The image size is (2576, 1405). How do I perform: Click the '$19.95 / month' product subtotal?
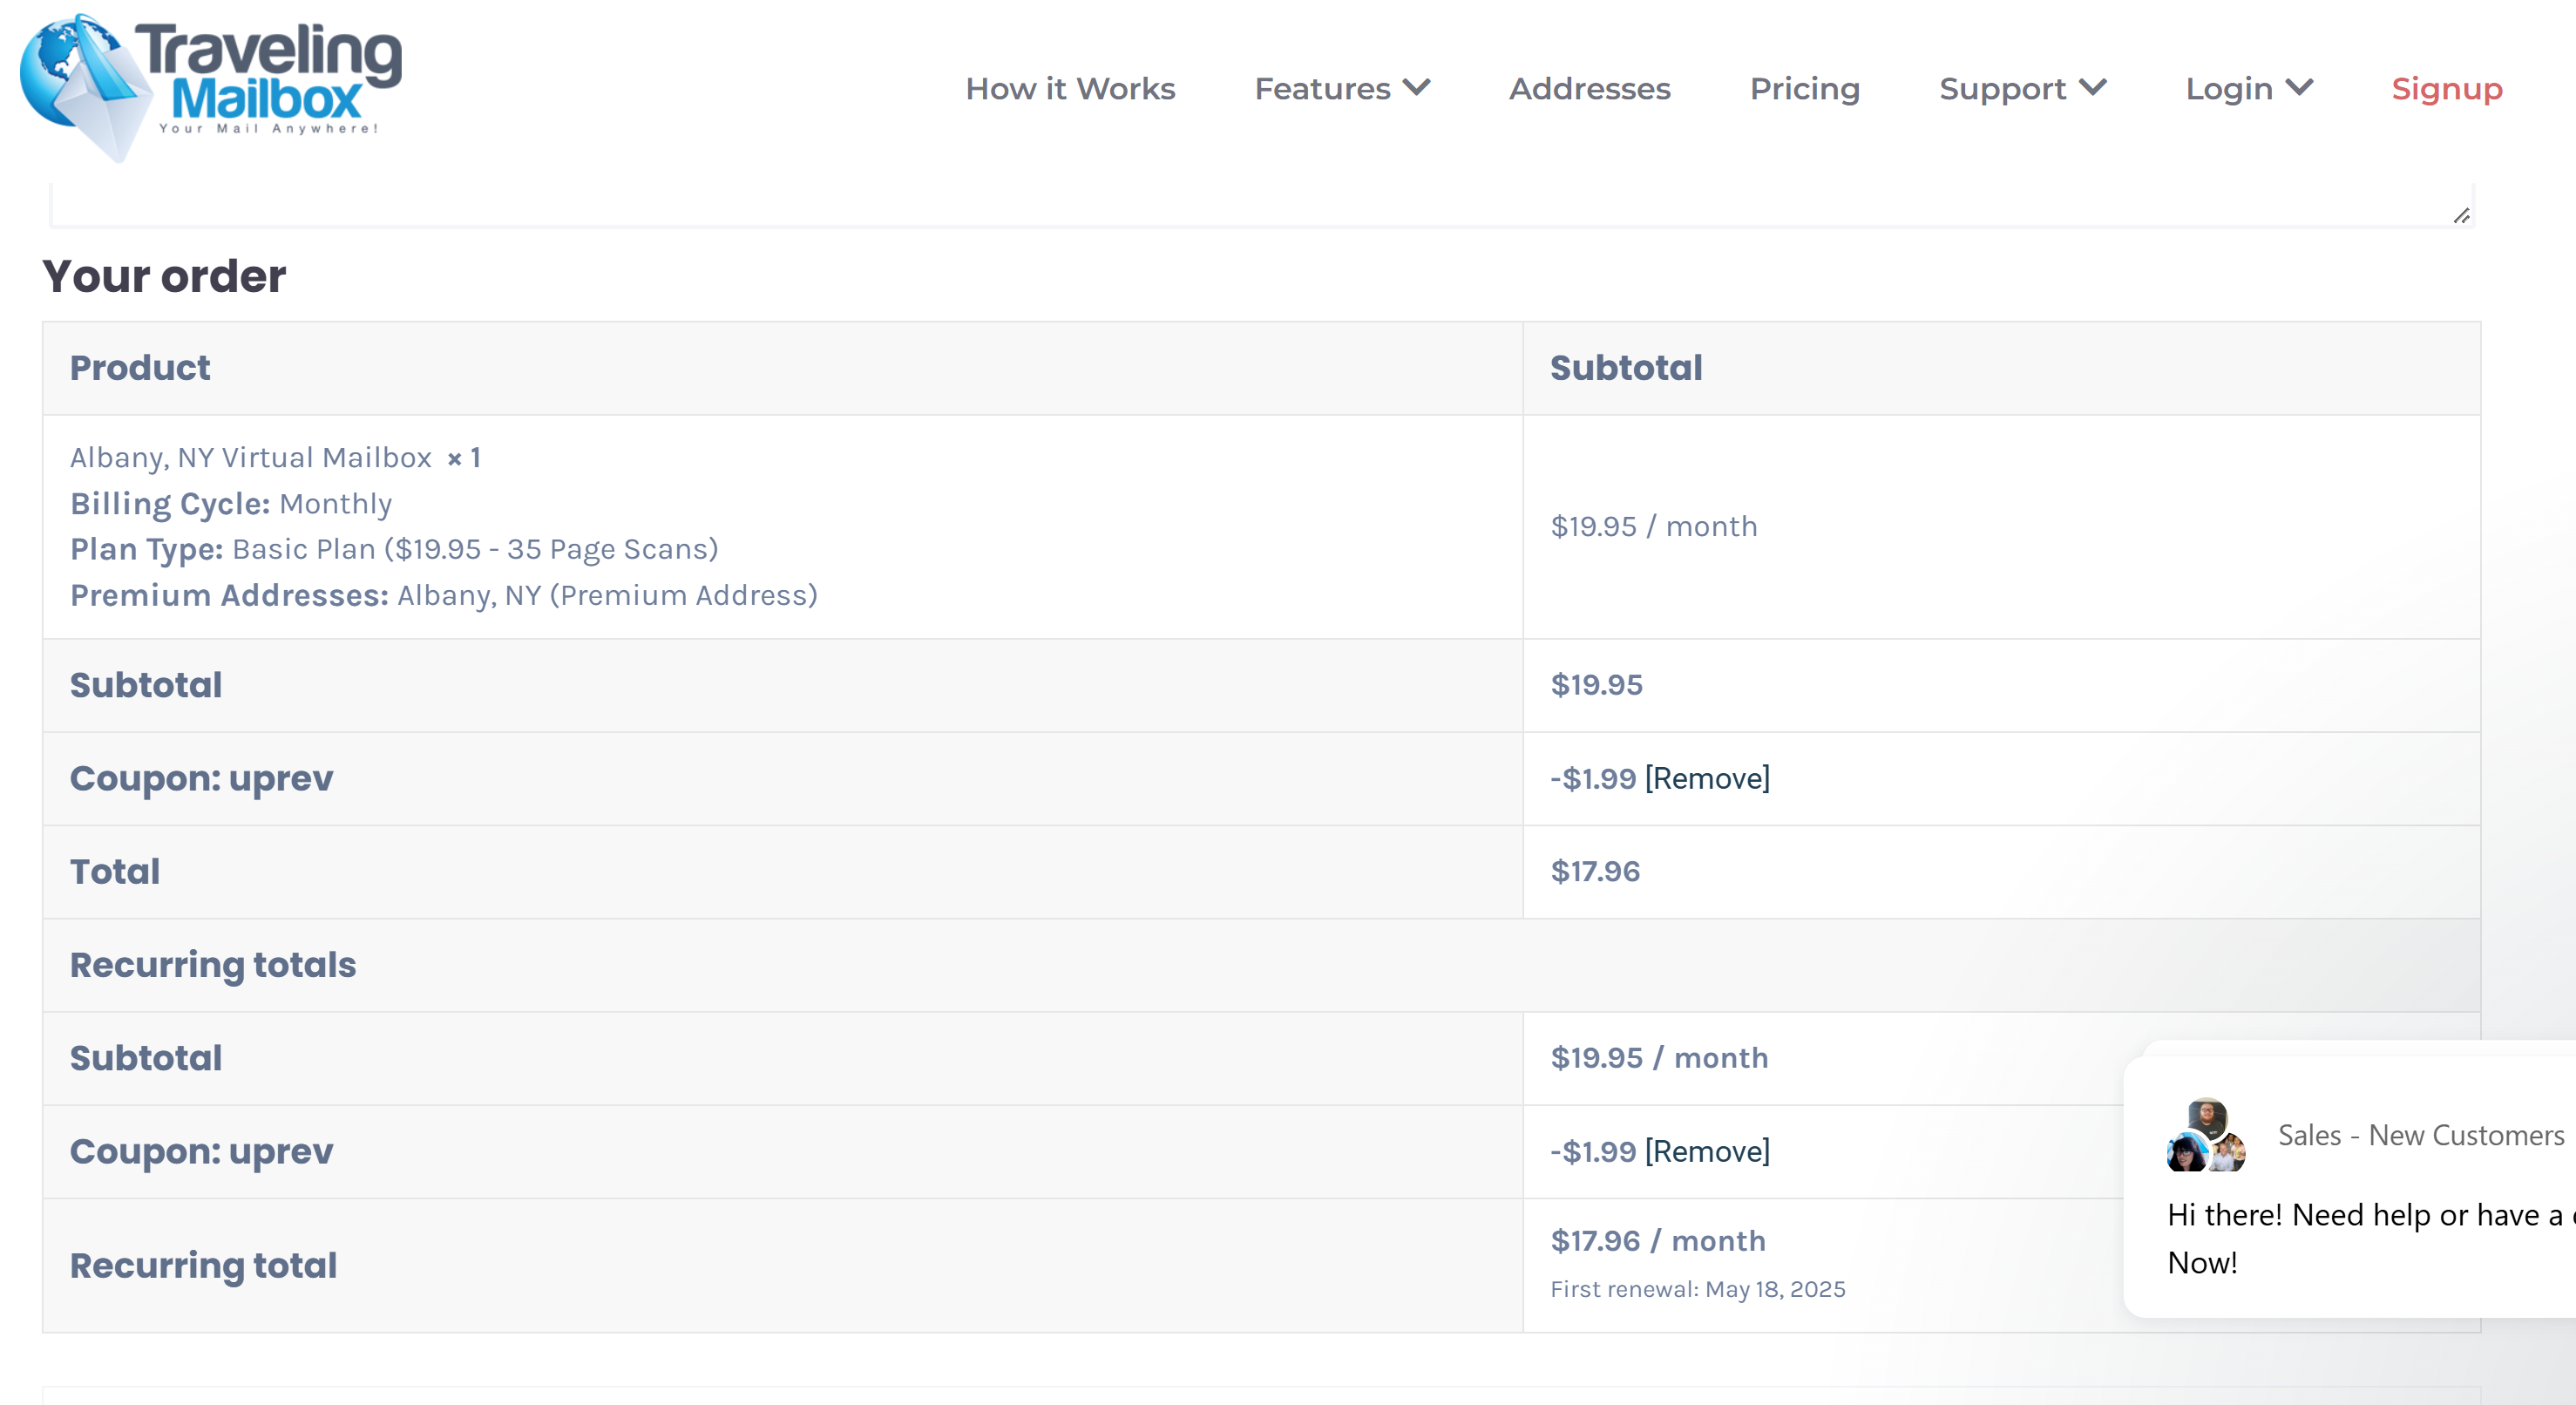pyautogui.click(x=1653, y=526)
